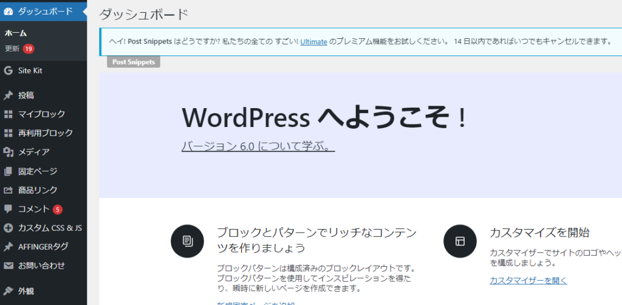Click the Post Snippets gray label
This screenshot has height=305, width=622.
tap(134, 62)
